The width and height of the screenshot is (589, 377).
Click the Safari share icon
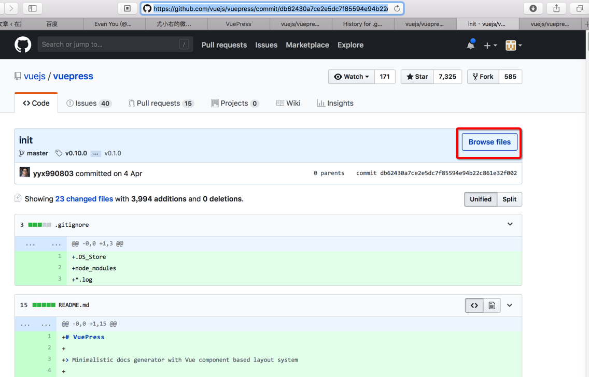coord(556,8)
